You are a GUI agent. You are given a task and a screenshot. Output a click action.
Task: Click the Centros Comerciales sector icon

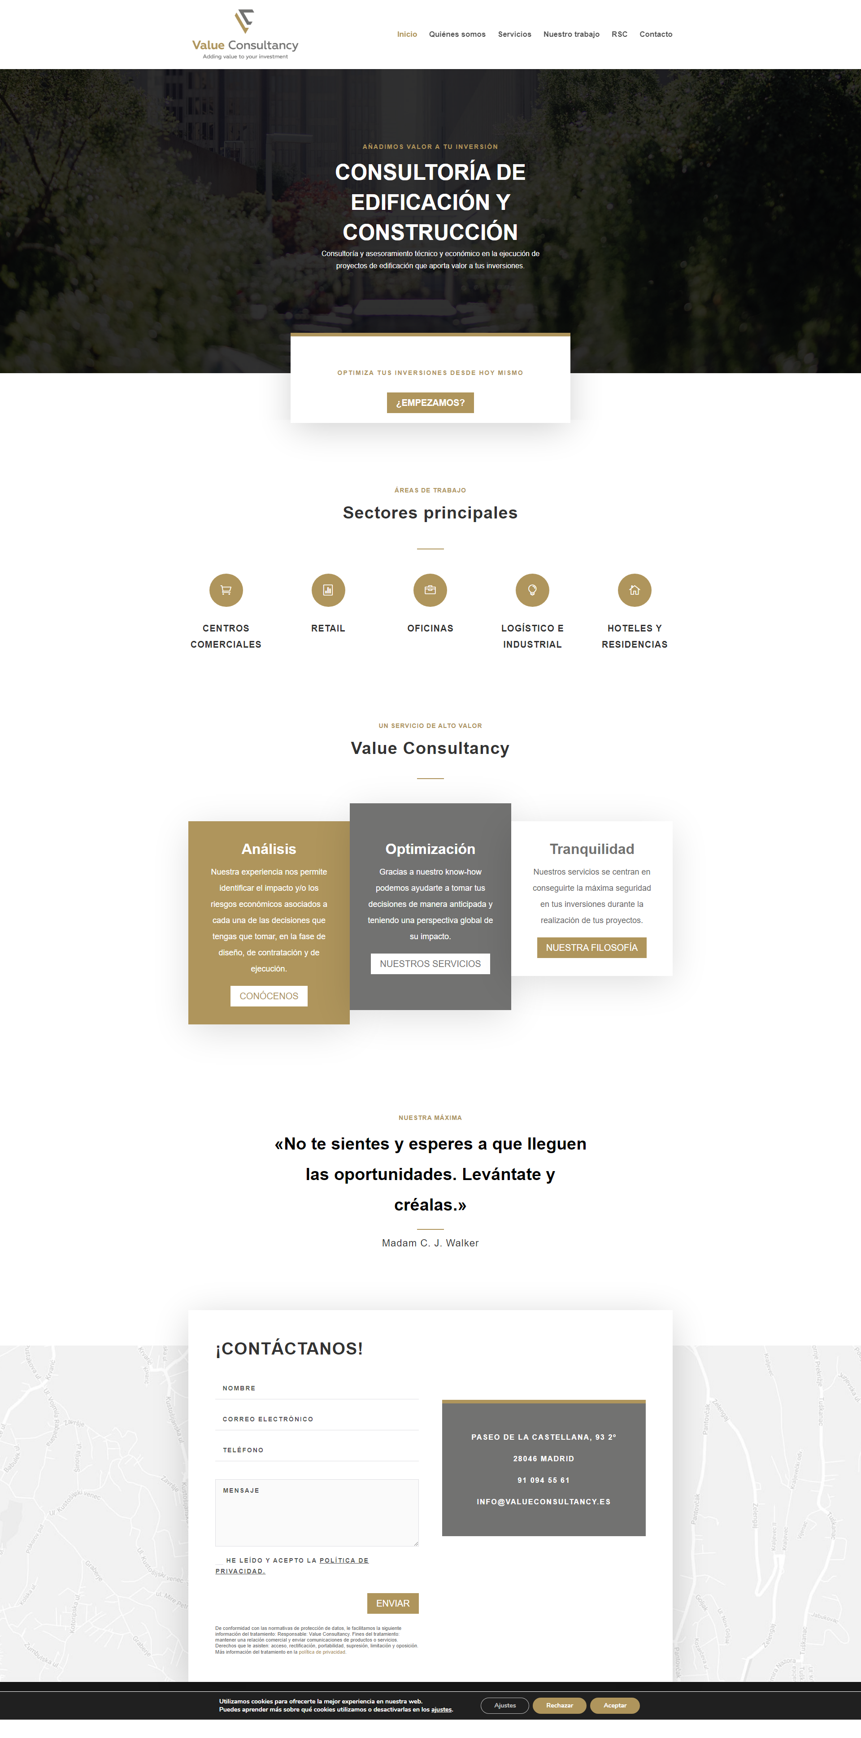pyautogui.click(x=226, y=588)
